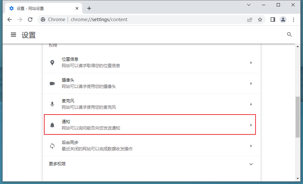Expand the 摄像头 row arrow
Image resolution: width=303 pixels, height=184 pixels.
251,84
